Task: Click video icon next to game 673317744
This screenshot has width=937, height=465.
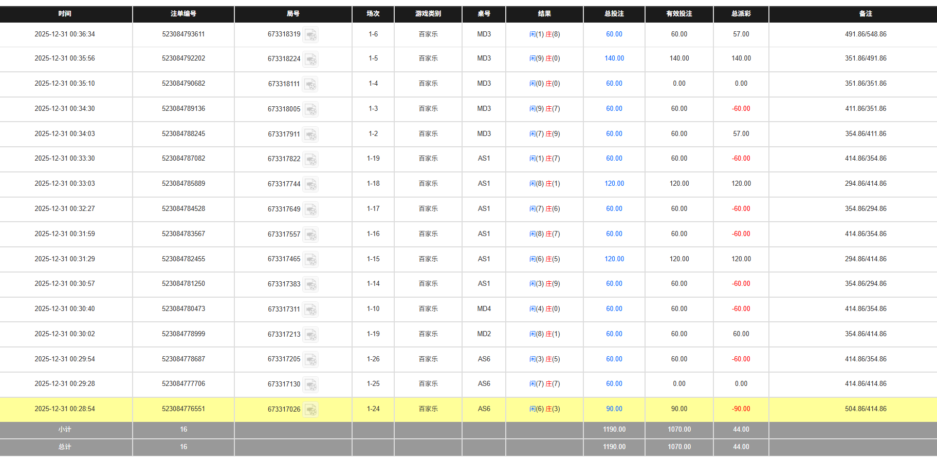Action: click(x=310, y=184)
